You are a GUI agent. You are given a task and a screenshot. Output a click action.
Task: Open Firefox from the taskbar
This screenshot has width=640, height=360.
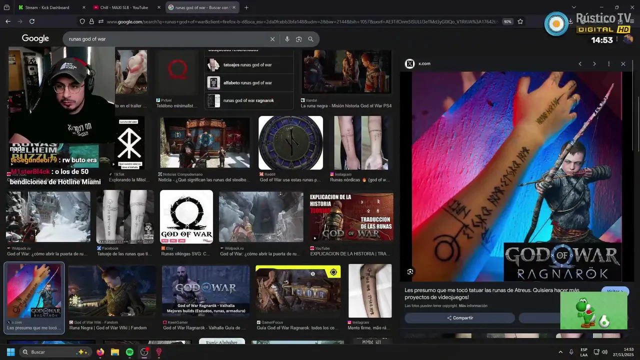[x=100, y=352]
